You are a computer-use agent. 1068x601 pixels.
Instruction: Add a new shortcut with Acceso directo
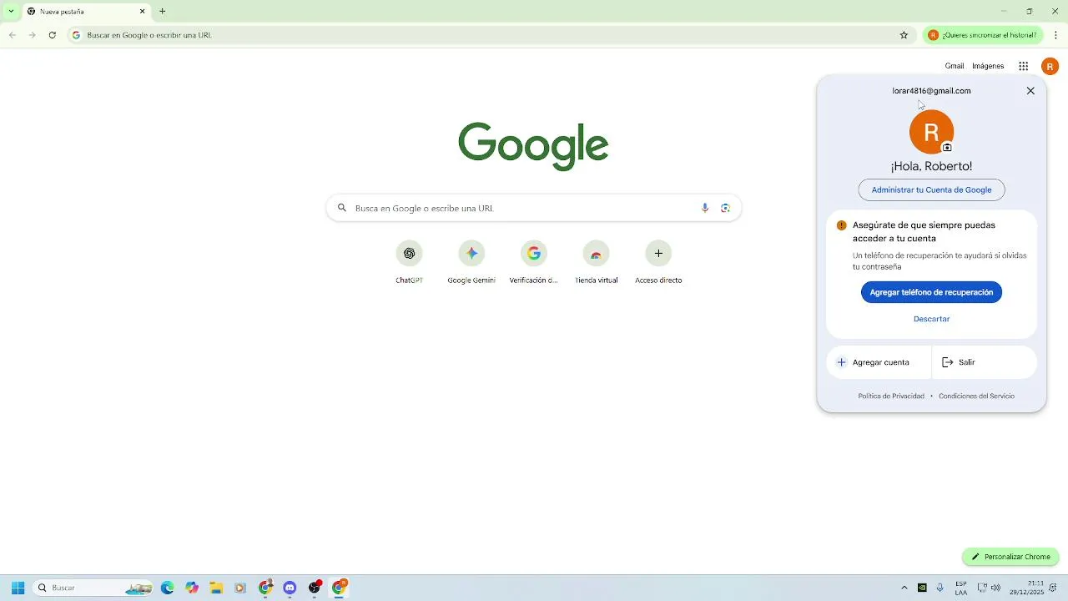click(658, 262)
